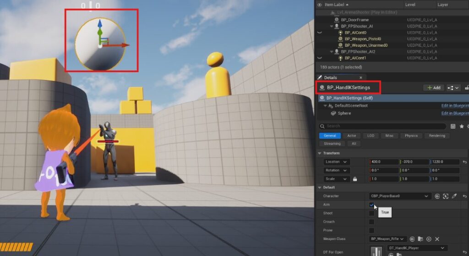Click the use-selected arrow icon beside Weapon Class
The image size is (469, 256).
click(x=412, y=239)
